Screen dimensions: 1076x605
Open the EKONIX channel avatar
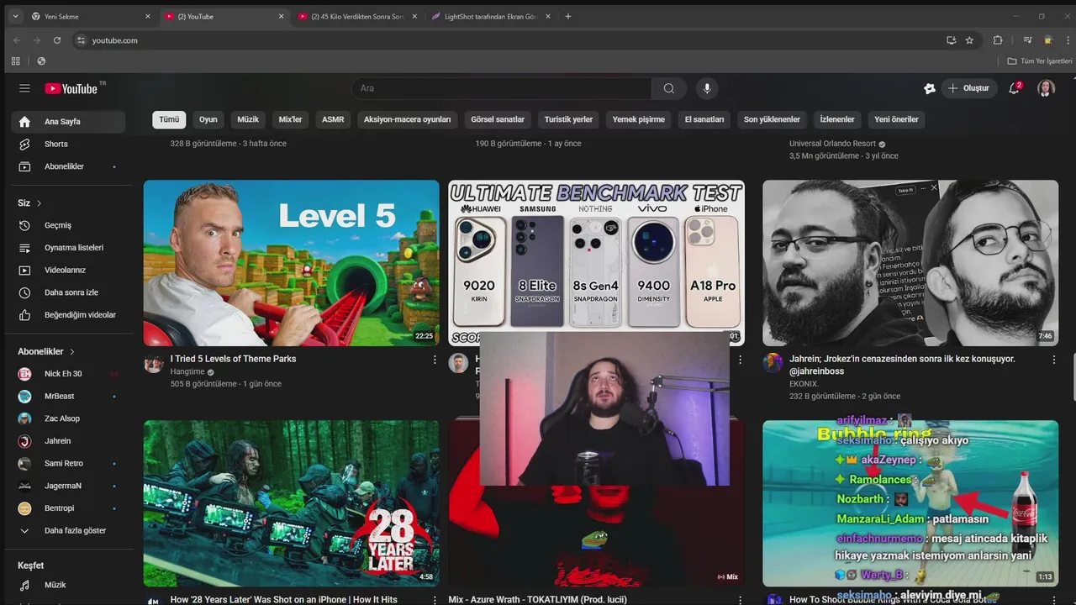[x=773, y=363]
